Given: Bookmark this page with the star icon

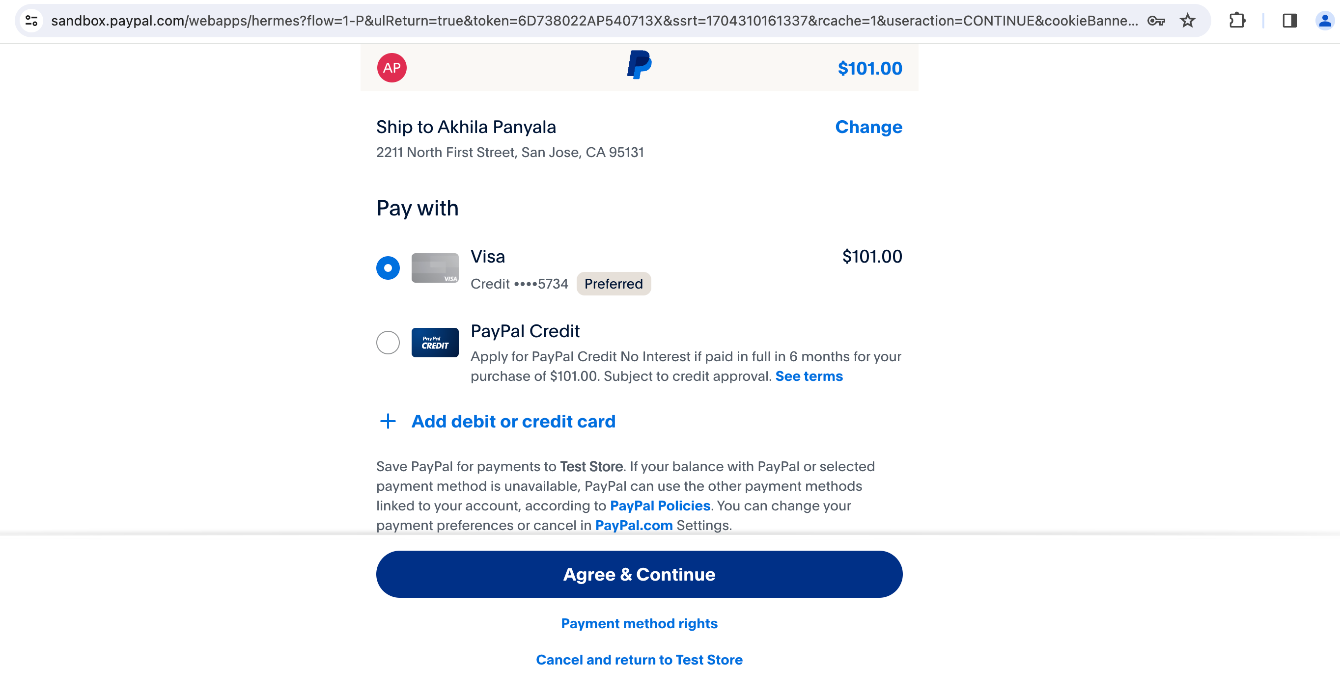Looking at the screenshot, I should [1188, 21].
